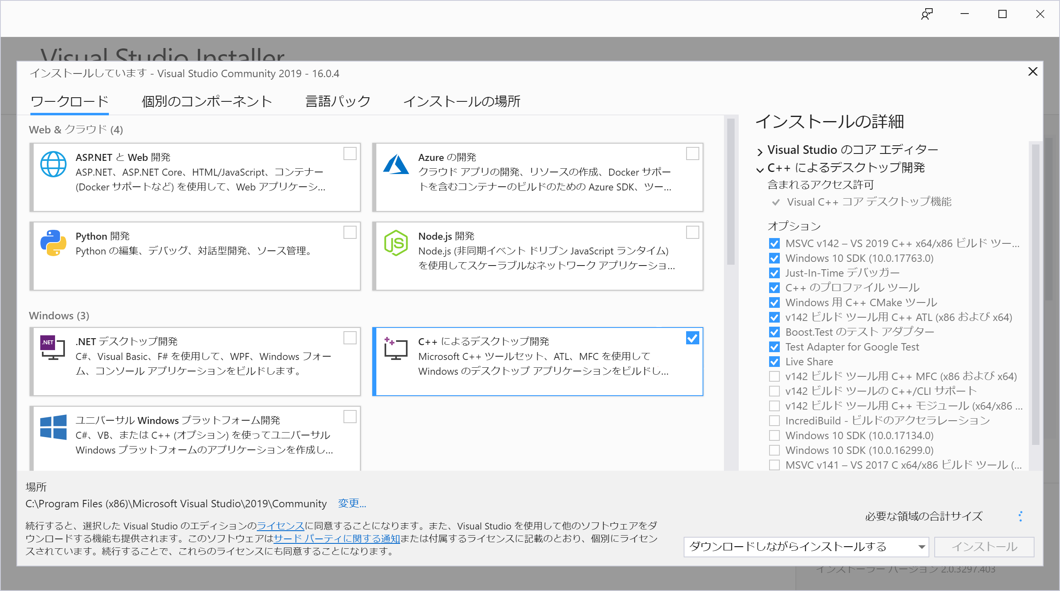Check v142 C++ モジュール option
The height and width of the screenshot is (591, 1060).
[774, 406]
